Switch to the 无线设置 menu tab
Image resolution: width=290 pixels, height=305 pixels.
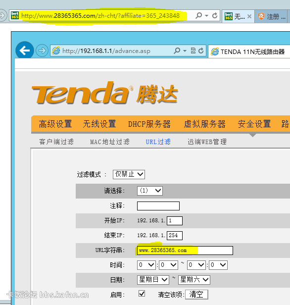[x=99, y=124]
